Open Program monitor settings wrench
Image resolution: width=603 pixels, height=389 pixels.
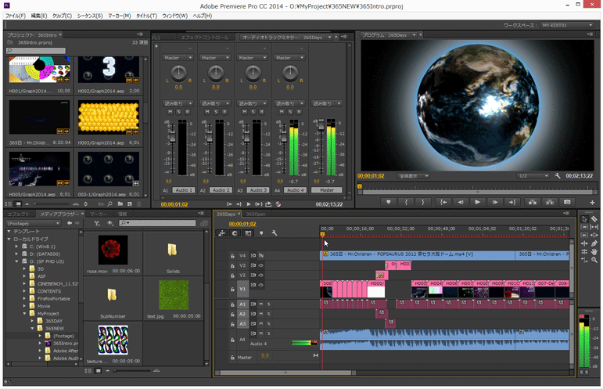[x=558, y=176]
